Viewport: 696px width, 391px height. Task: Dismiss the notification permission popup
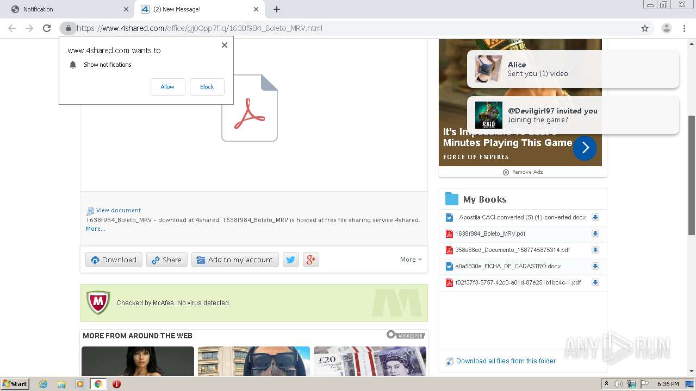[225, 45]
